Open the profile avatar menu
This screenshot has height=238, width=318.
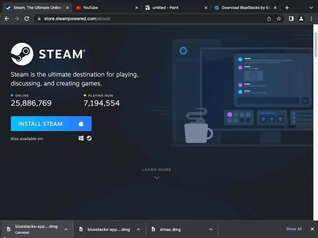coord(301,19)
